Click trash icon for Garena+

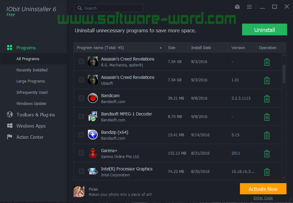tap(267, 154)
